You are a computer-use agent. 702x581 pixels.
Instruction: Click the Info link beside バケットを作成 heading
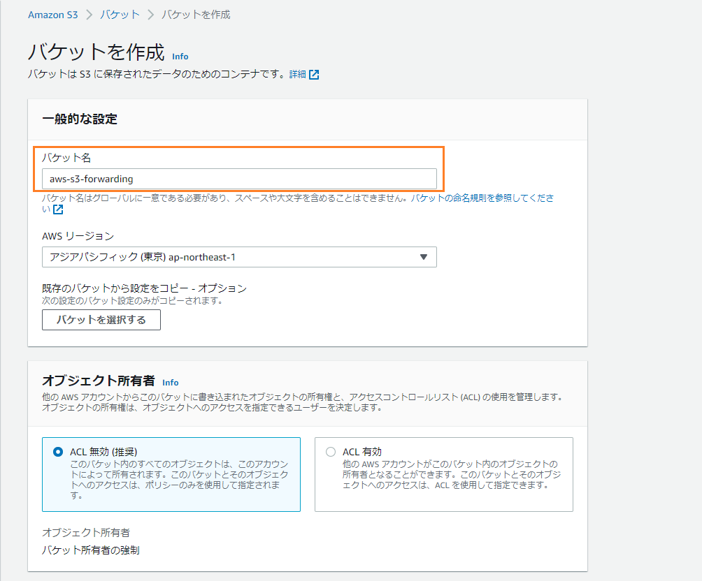[x=180, y=56]
